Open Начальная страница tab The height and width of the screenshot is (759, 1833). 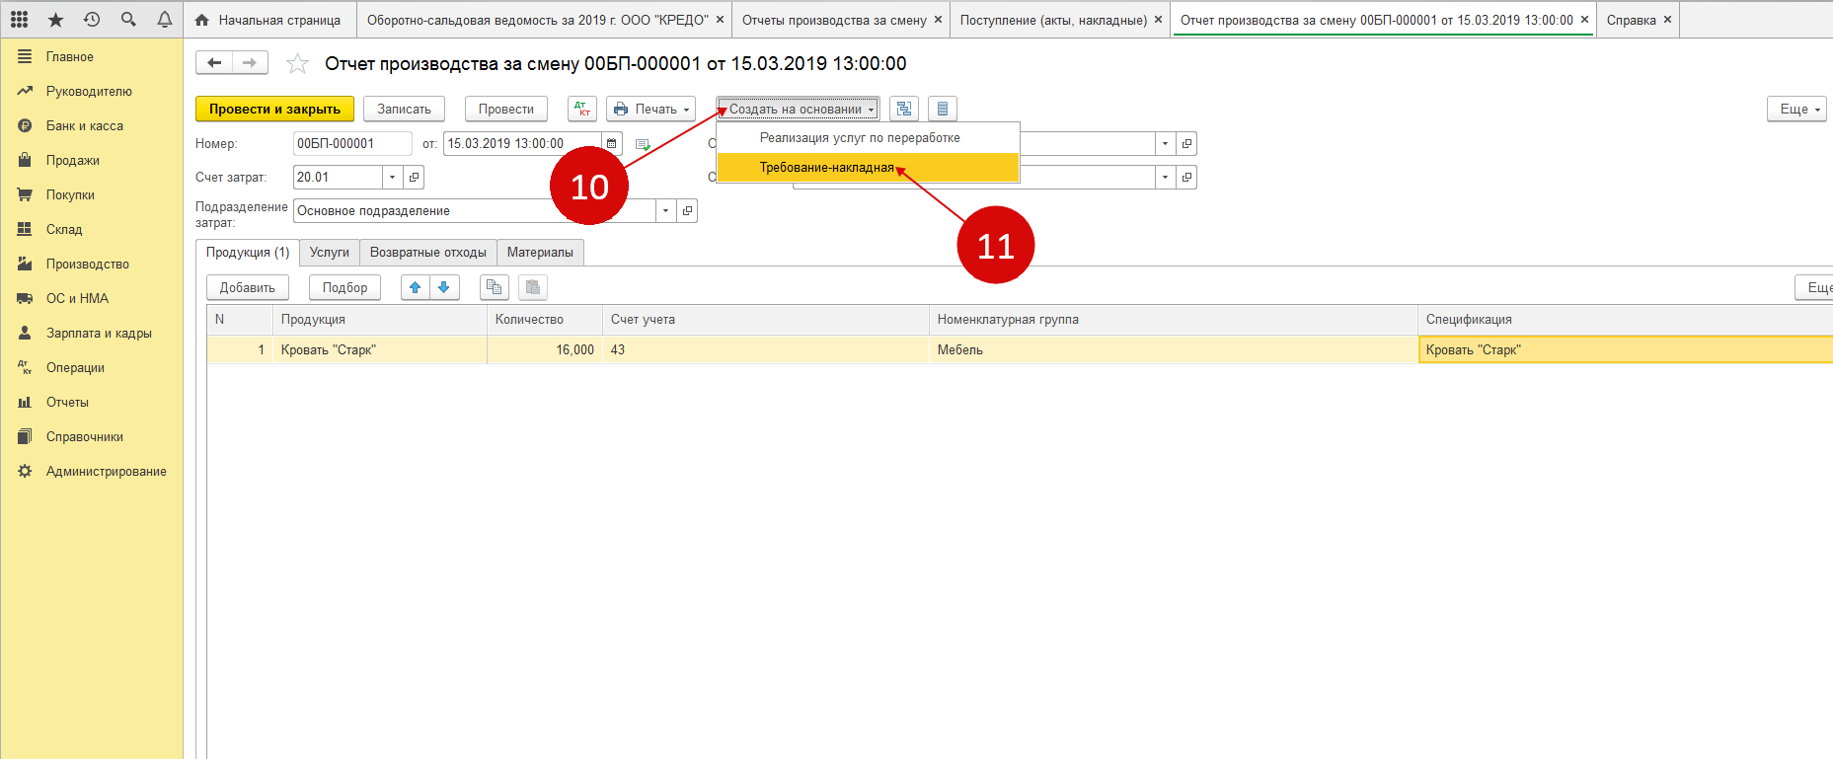269,20
